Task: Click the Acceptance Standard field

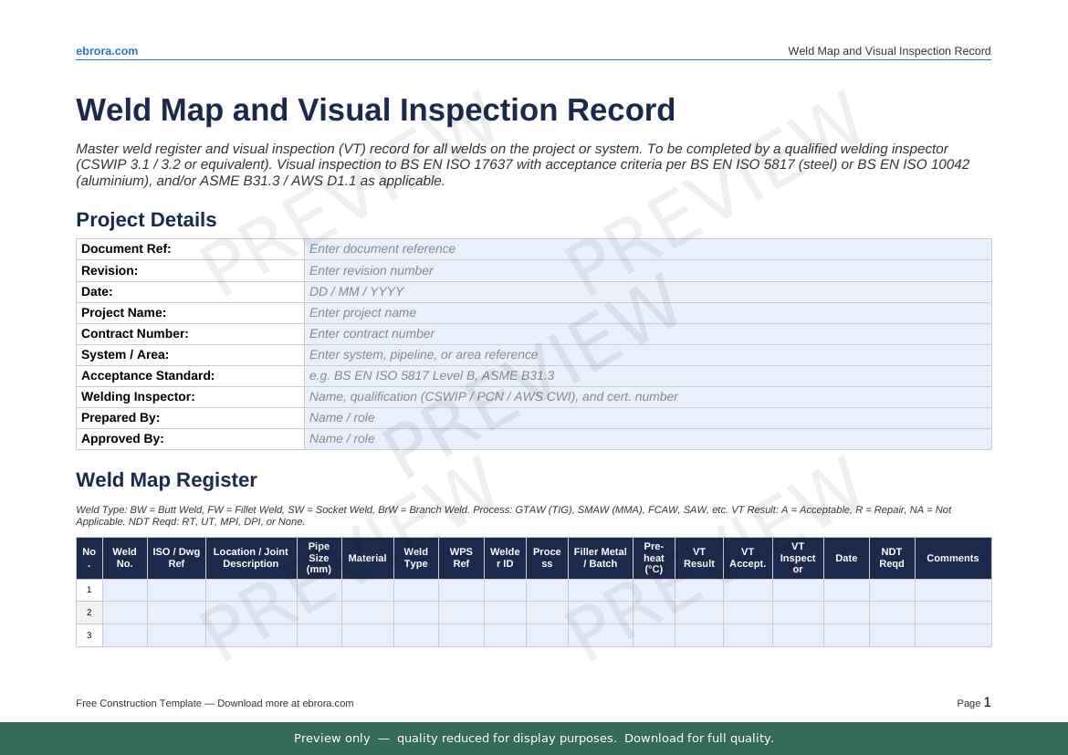Action: pos(646,375)
